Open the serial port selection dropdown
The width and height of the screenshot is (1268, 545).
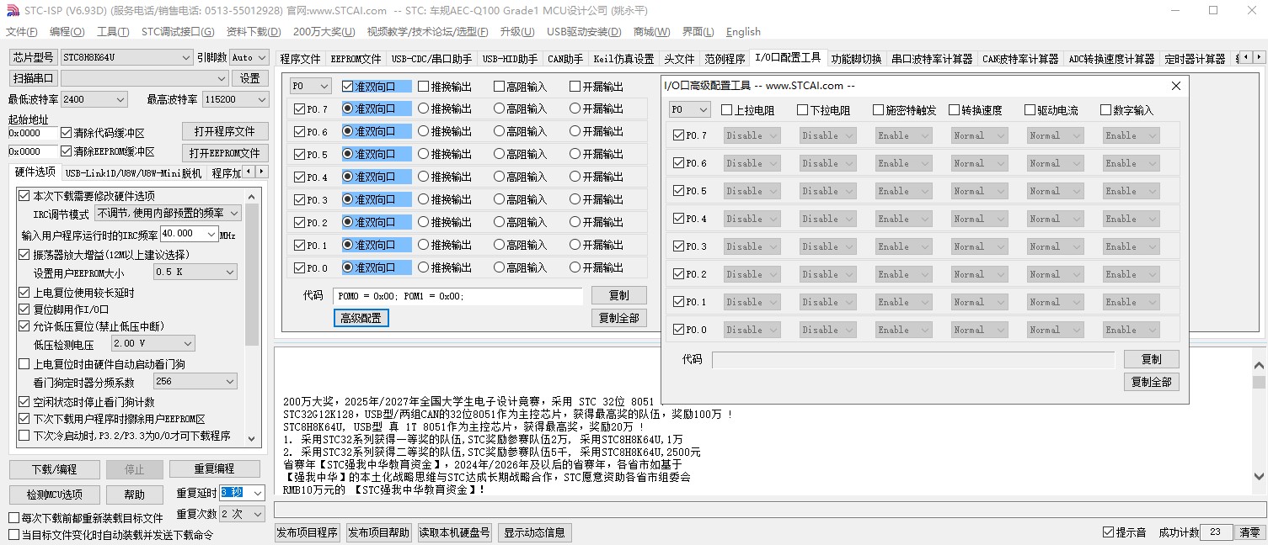145,78
